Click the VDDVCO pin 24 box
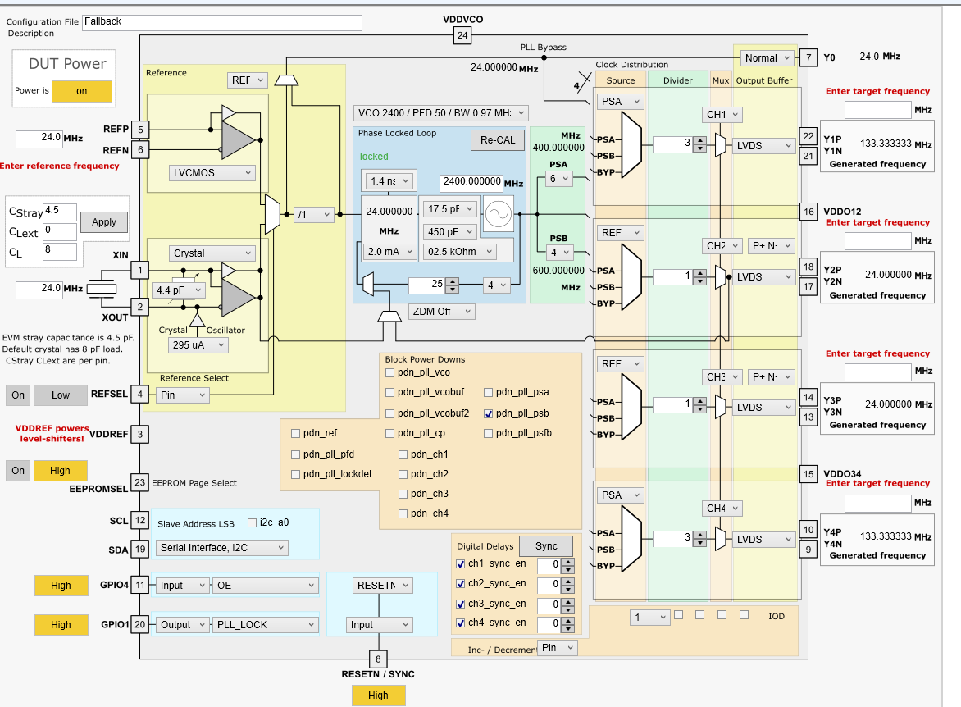Image resolution: width=961 pixels, height=707 pixels. 462,35
